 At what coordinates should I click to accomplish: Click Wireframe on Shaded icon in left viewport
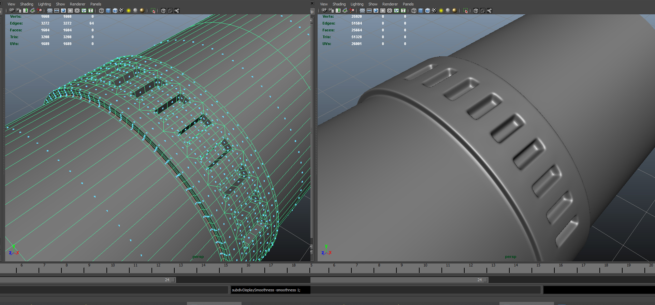pyautogui.click(x=115, y=11)
